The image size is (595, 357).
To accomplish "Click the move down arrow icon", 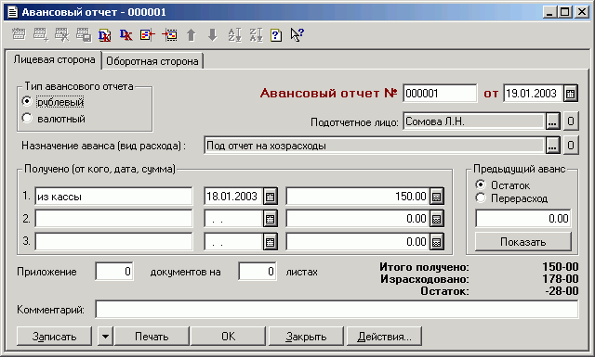I will point(213,35).
